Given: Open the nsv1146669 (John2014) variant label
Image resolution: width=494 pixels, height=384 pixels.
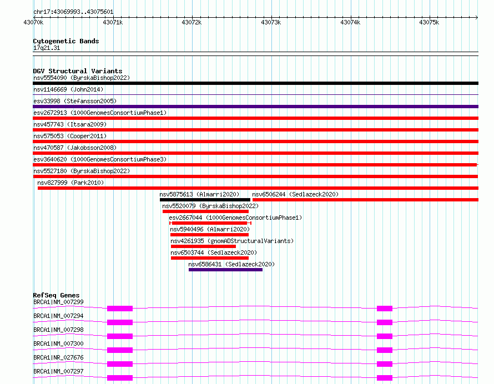Looking at the screenshot, I should click(68, 89).
